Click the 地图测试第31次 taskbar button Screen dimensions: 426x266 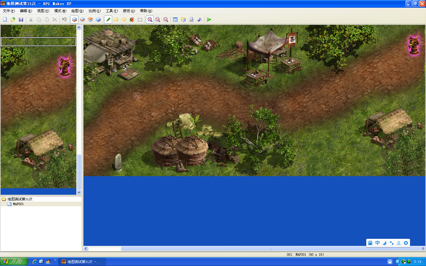[82, 262]
